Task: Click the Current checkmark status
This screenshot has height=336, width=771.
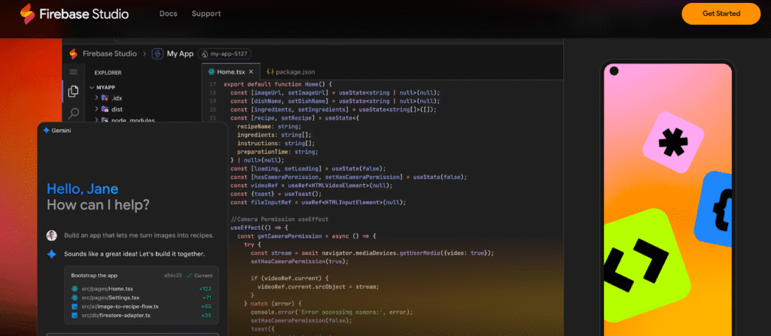Action: pyautogui.click(x=200, y=276)
